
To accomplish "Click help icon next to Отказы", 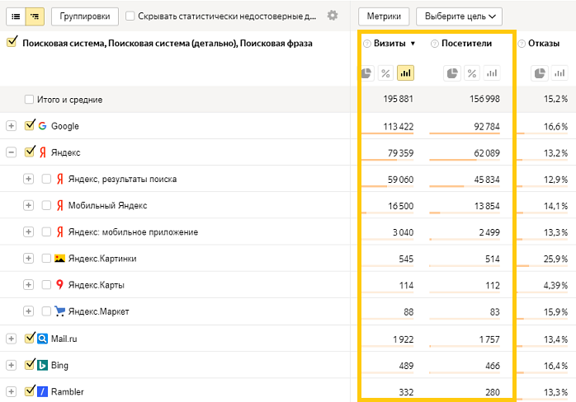I will pyautogui.click(x=522, y=44).
